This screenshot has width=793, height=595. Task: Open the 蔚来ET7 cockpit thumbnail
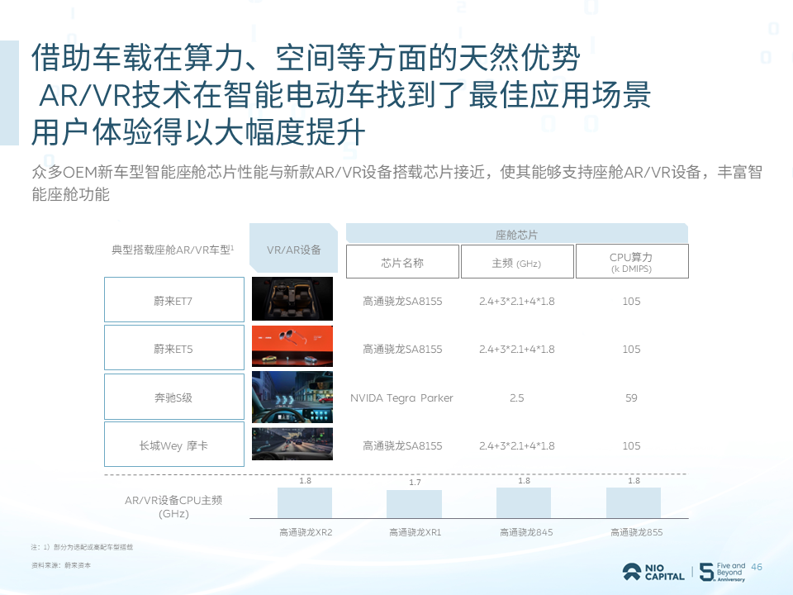click(x=291, y=299)
